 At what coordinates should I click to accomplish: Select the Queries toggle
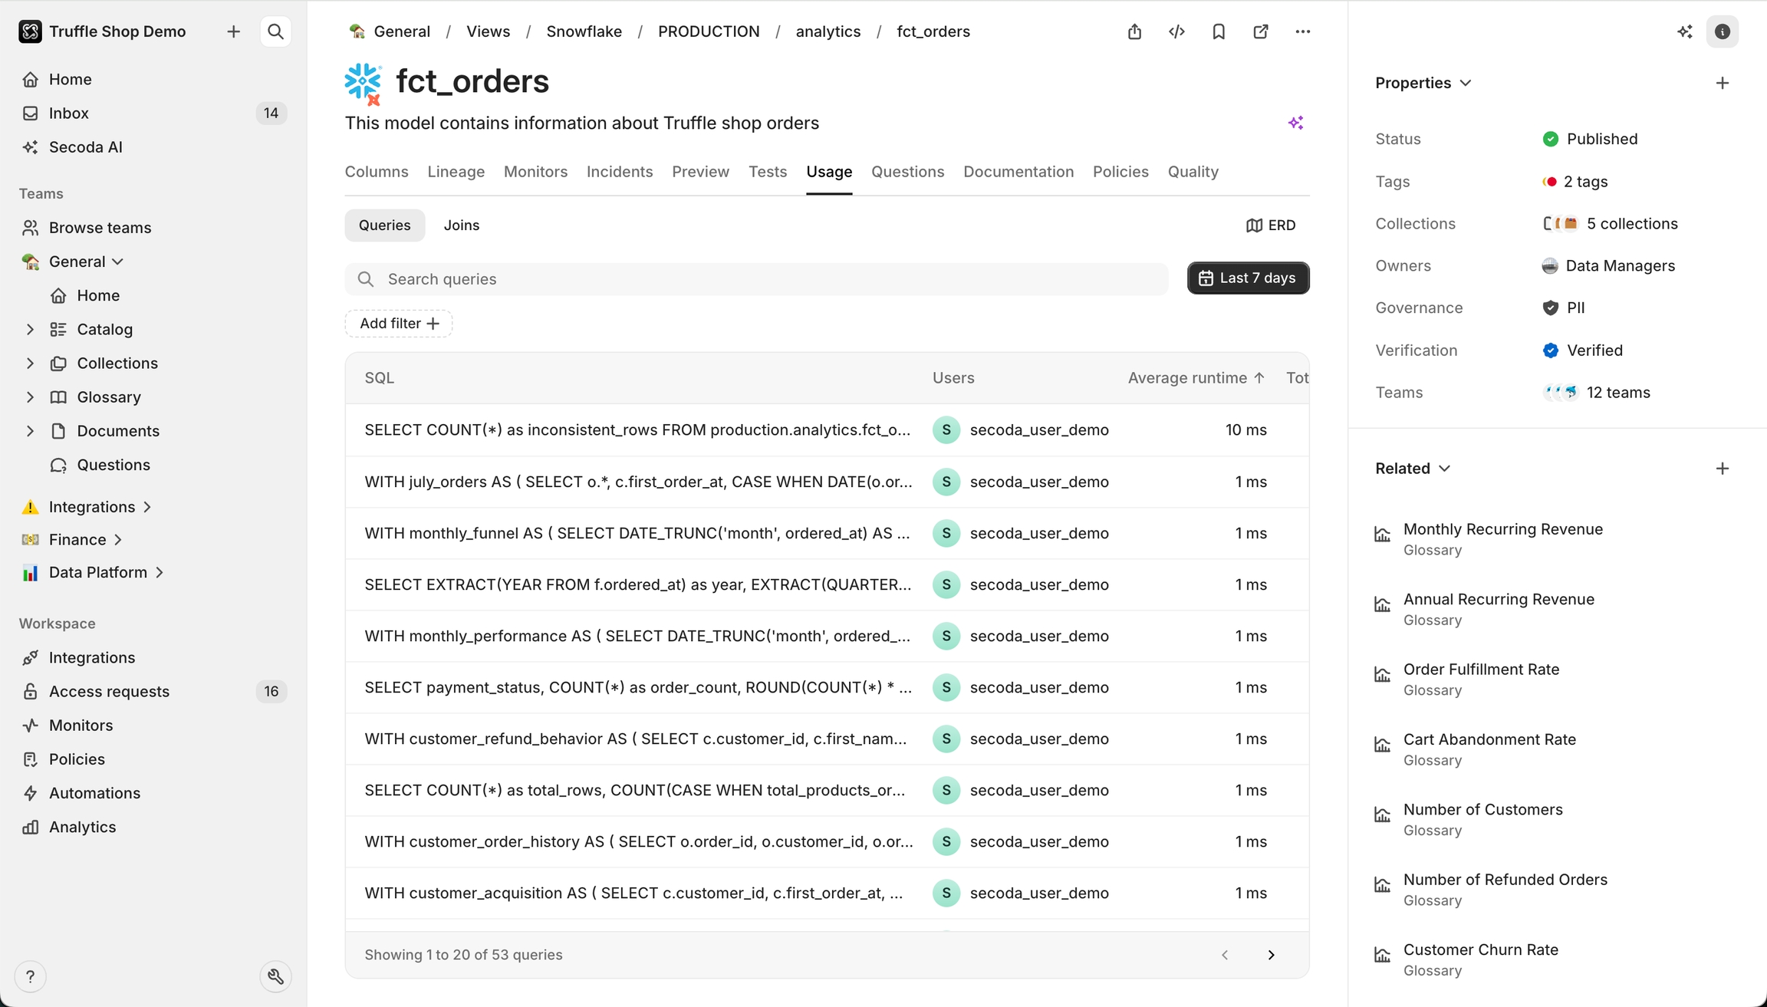click(x=384, y=225)
